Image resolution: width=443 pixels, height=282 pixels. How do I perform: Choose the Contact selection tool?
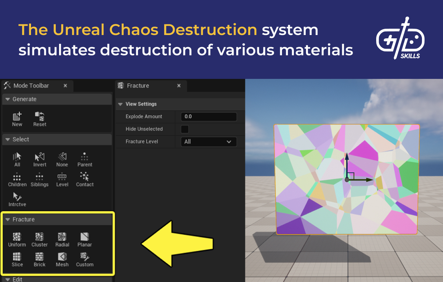[85, 180]
